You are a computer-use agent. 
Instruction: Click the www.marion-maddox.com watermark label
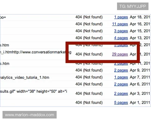point(30,115)
